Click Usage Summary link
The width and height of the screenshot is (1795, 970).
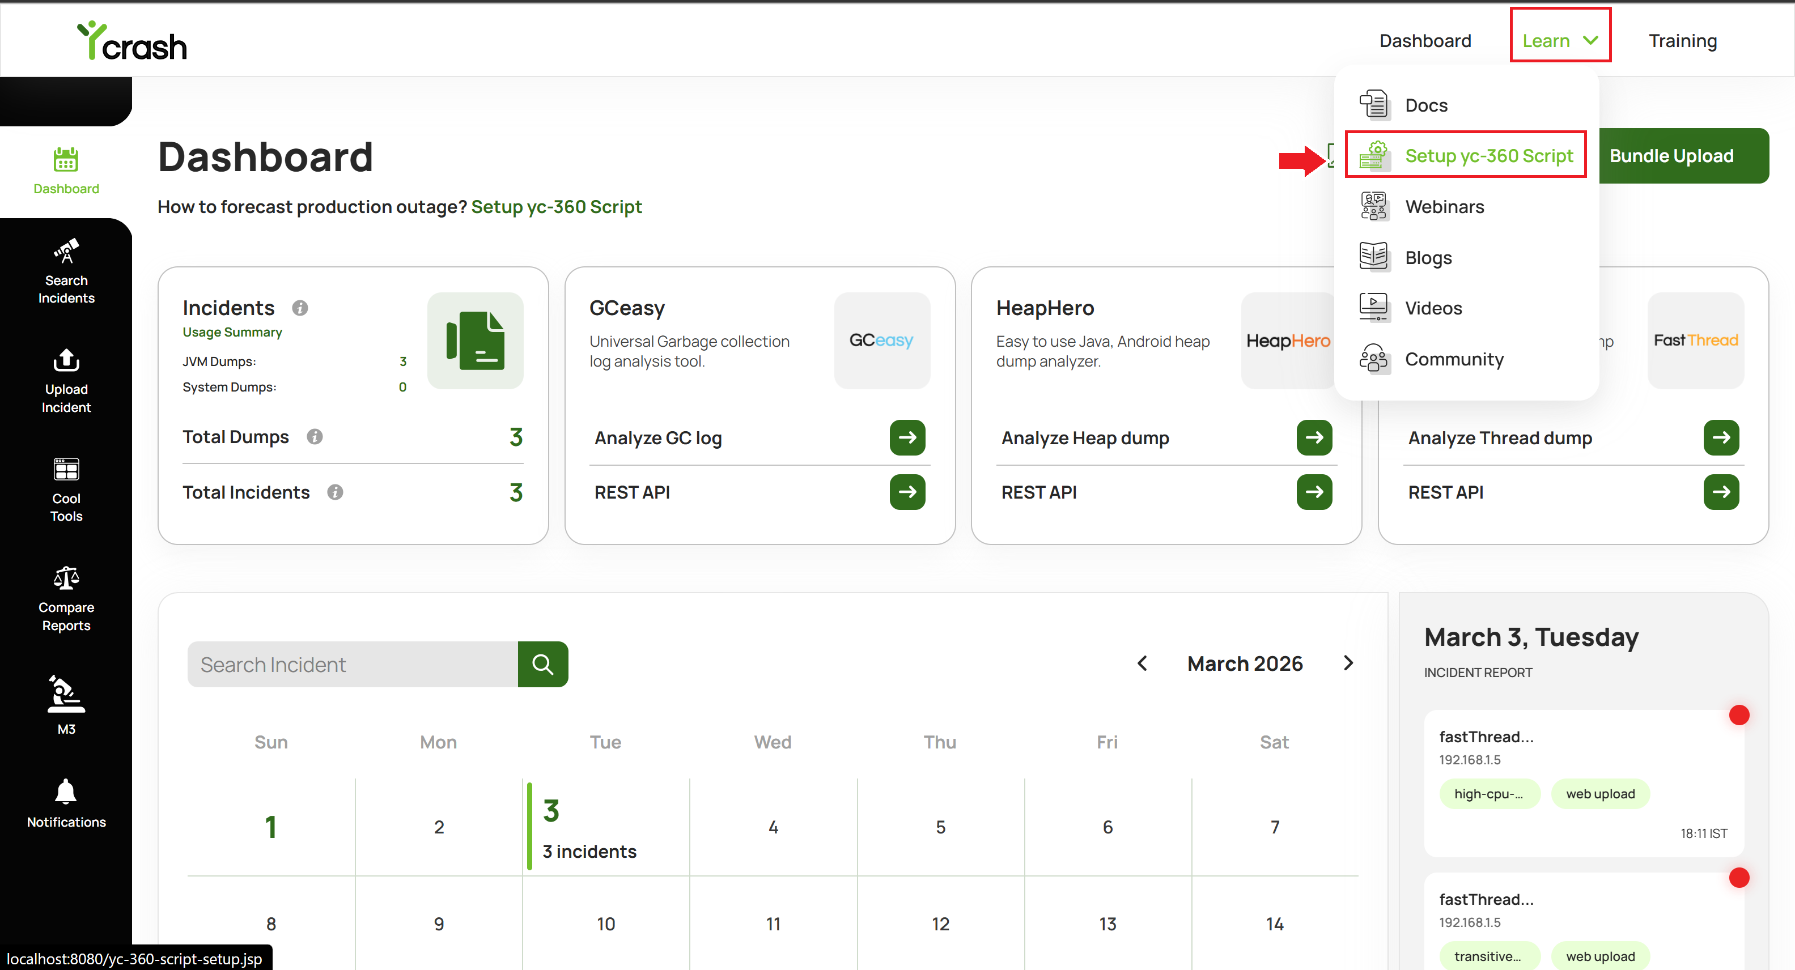[232, 332]
